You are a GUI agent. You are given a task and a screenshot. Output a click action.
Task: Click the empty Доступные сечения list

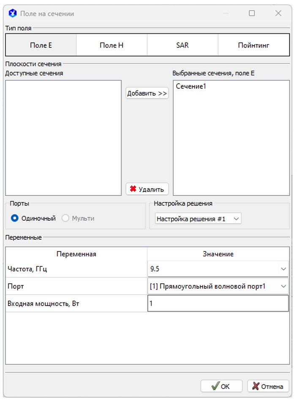pos(63,137)
